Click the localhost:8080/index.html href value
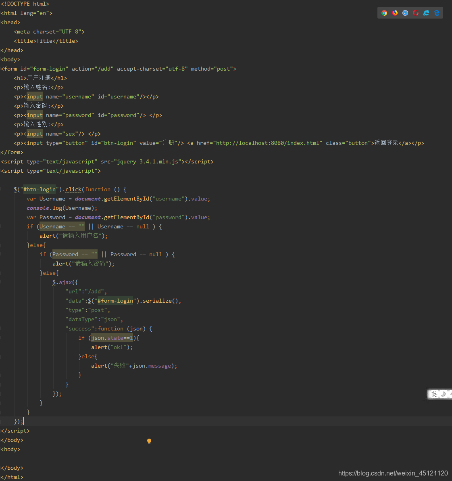 (x=268, y=143)
